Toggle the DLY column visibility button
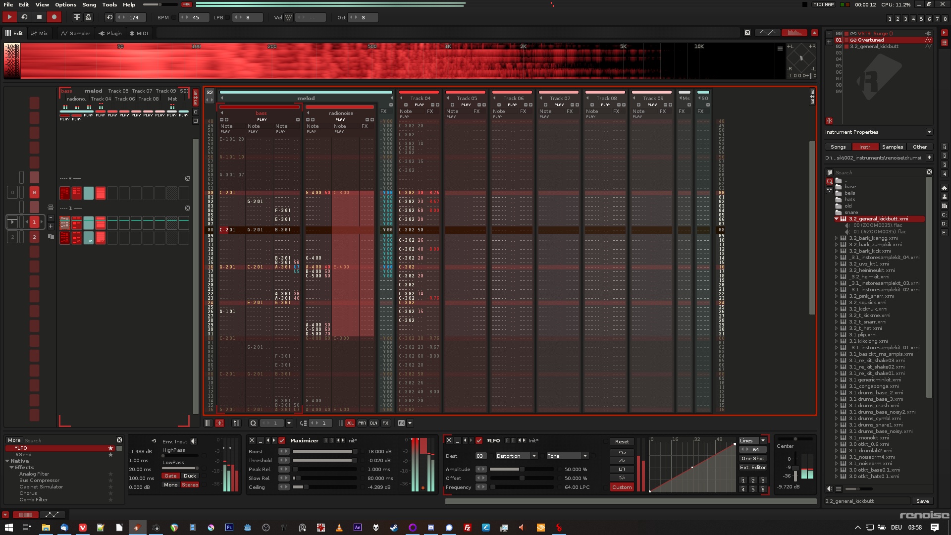Image resolution: width=951 pixels, height=535 pixels. point(373,423)
